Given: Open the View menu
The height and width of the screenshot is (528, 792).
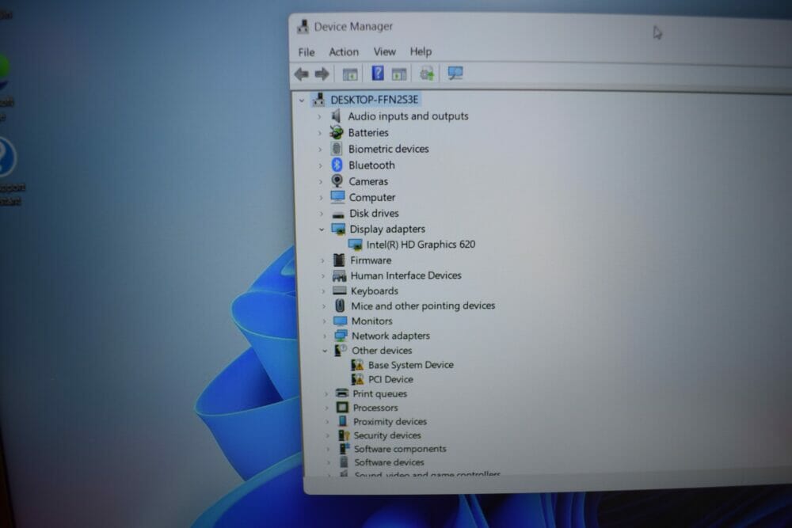Looking at the screenshot, I should [384, 51].
